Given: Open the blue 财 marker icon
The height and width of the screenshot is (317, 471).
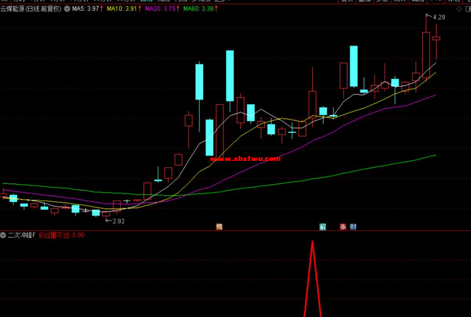Looking at the screenshot, I should [x=353, y=227].
